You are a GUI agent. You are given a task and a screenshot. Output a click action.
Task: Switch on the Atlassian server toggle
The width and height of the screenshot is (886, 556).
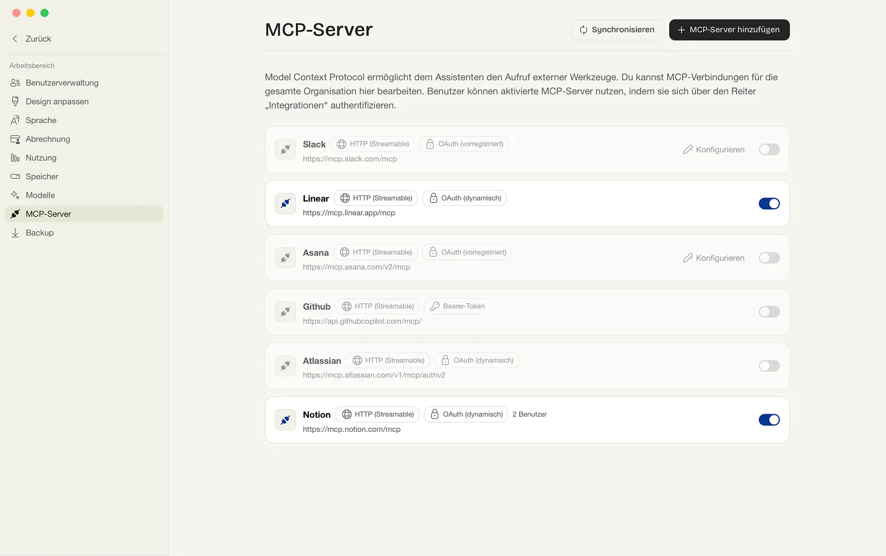(x=769, y=366)
